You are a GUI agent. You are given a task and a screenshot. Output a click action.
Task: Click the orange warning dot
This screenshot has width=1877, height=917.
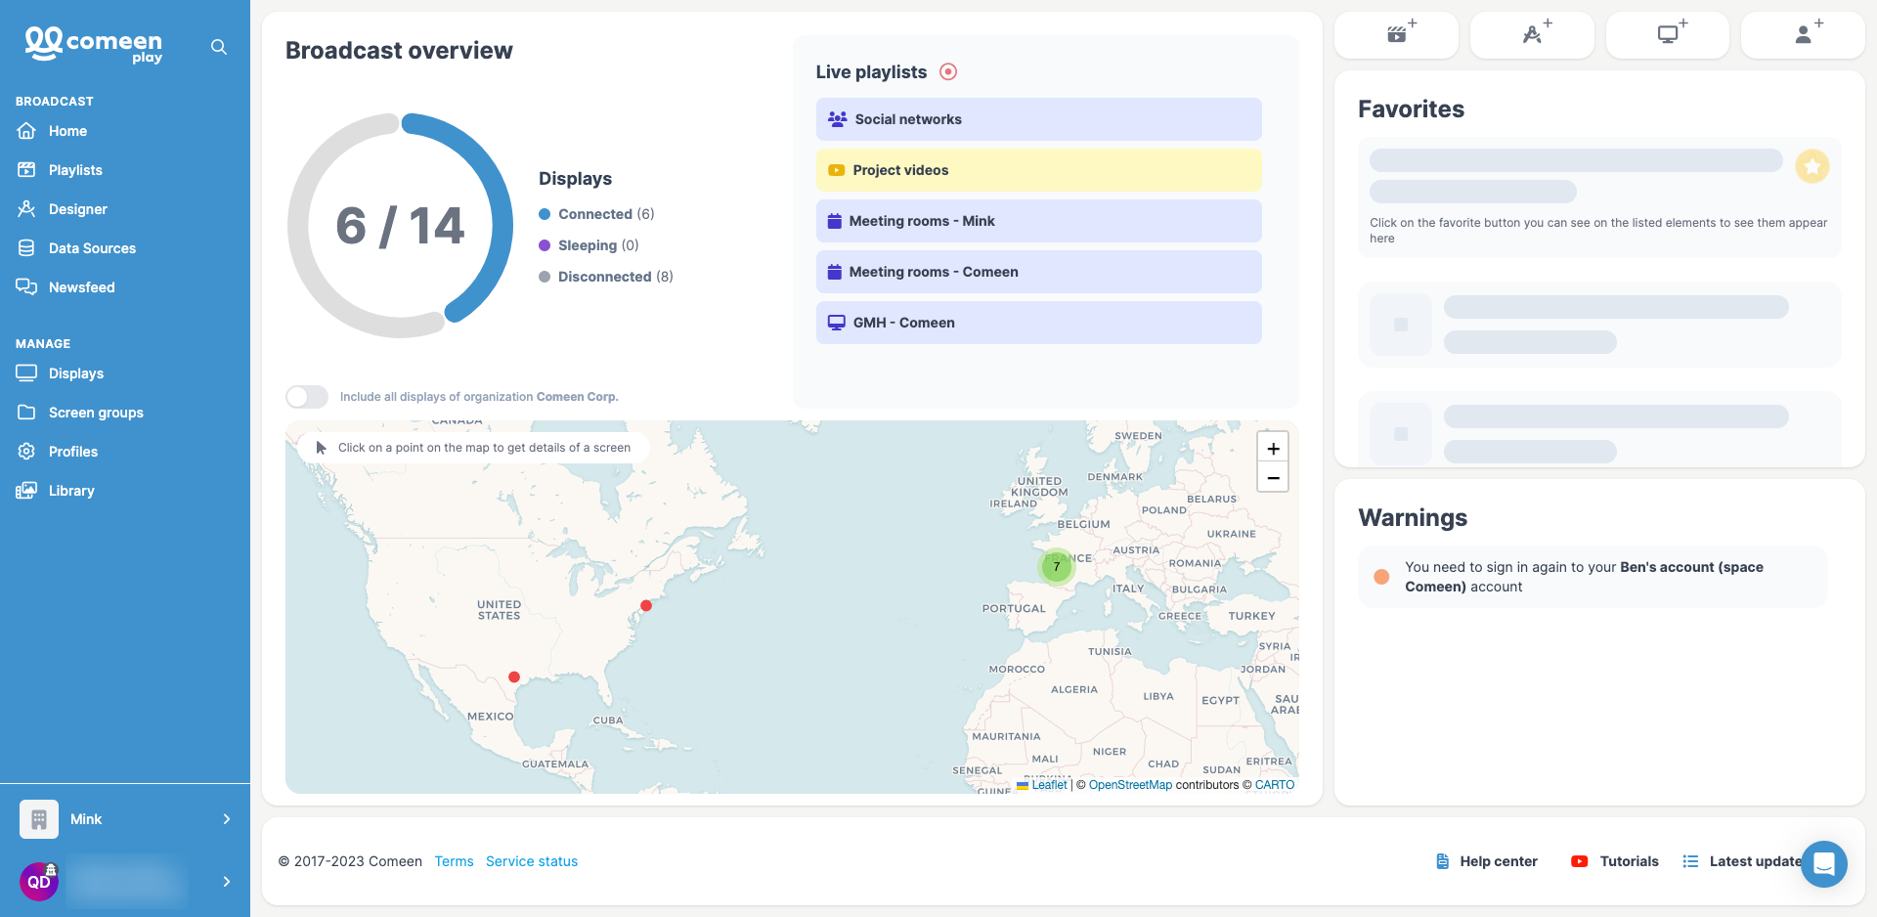[1381, 577]
